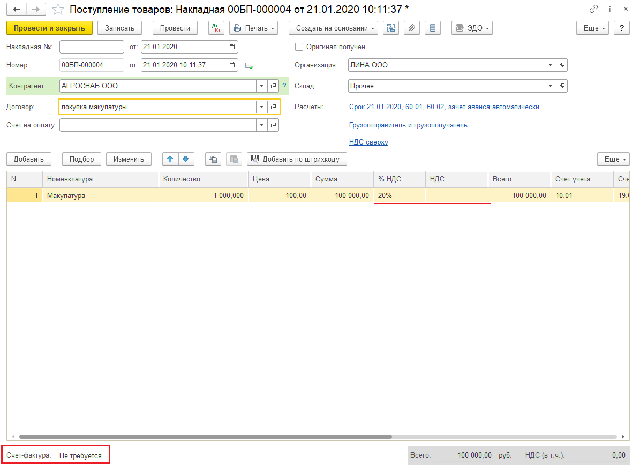Open calendar picker for Накладная date
The height and width of the screenshot is (471, 640).
point(232,47)
